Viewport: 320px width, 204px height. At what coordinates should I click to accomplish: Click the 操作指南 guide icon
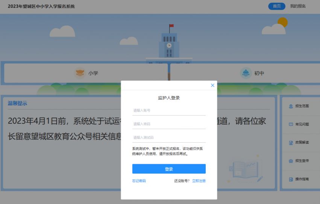(x=291, y=179)
